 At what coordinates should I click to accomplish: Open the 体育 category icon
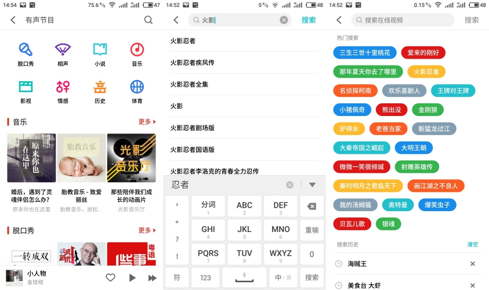coord(137,92)
